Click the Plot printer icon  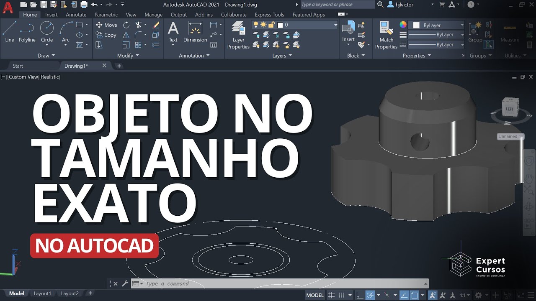84,5
